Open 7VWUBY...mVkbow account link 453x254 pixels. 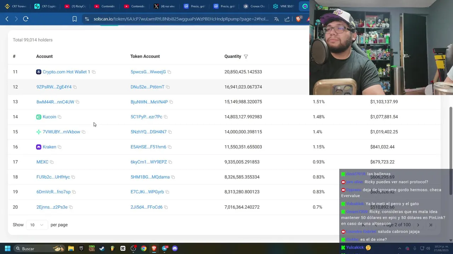pos(61,132)
